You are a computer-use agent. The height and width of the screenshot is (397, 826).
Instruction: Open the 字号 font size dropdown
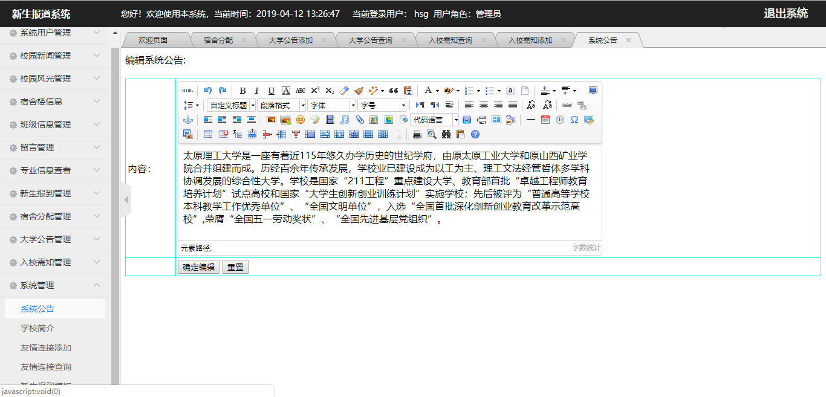click(x=382, y=105)
